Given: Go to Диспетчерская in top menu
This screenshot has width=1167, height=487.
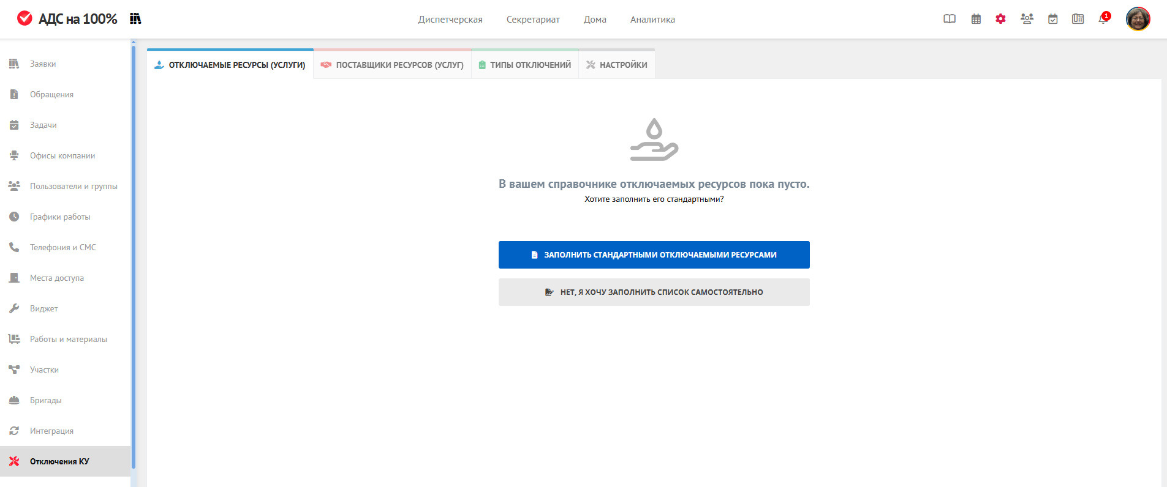Looking at the screenshot, I should click(450, 20).
